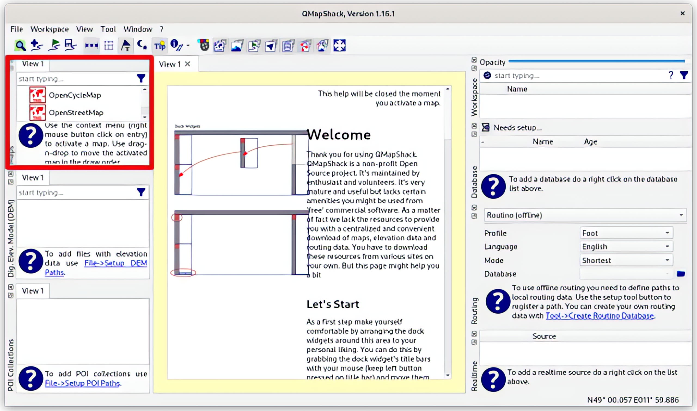697x411 pixels.
Task: Open the Tool->Create Routino Database link
Action: pos(600,316)
